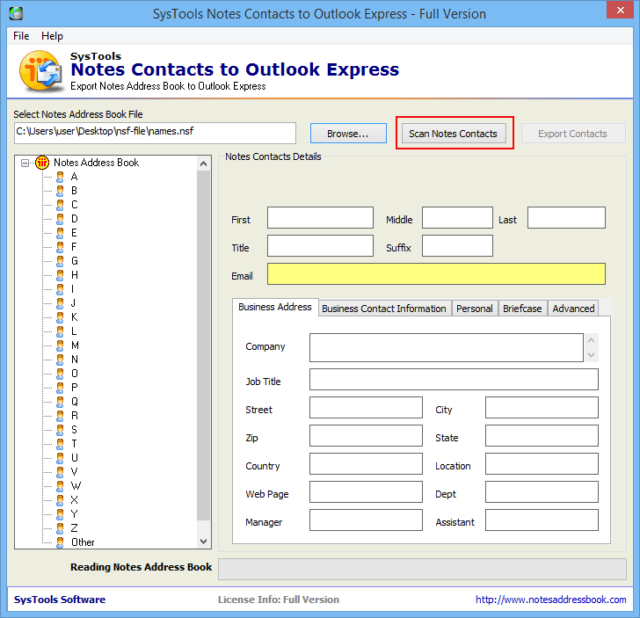
Task: Click the Street input field
Action: coord(366,407)
